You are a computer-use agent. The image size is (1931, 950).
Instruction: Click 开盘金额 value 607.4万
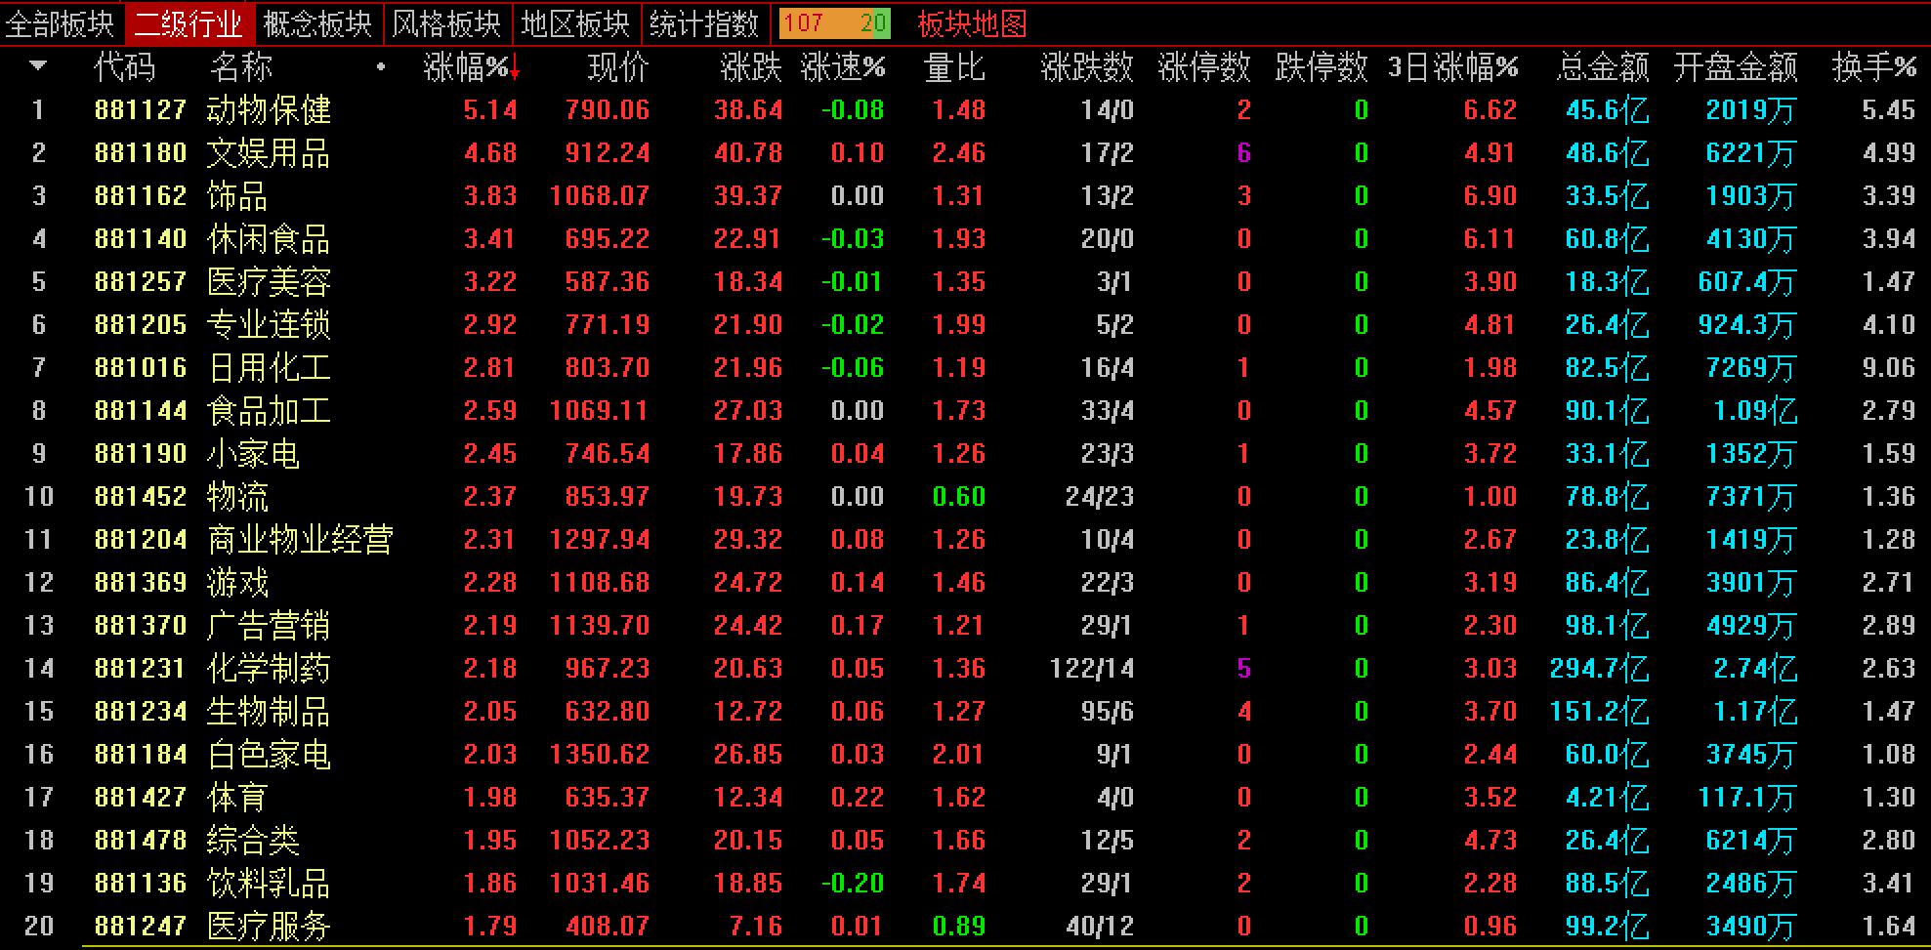pyautogui.click(x=1746, y=281)
